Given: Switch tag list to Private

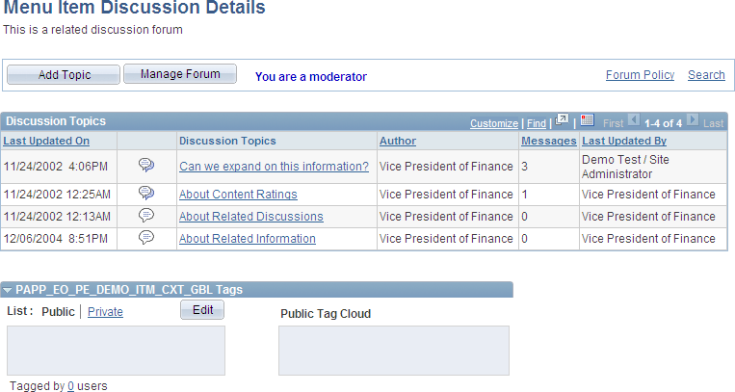Looking at the screenshot, I should pyautogui.click(x=105, y=312).
